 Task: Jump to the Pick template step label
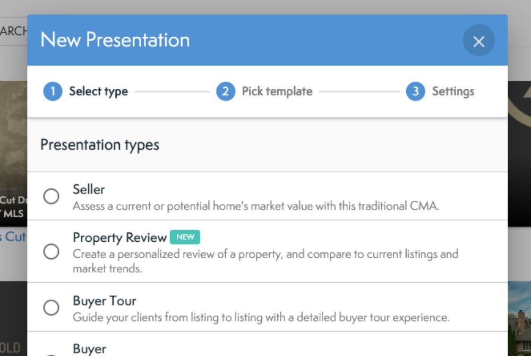(277, 91)
